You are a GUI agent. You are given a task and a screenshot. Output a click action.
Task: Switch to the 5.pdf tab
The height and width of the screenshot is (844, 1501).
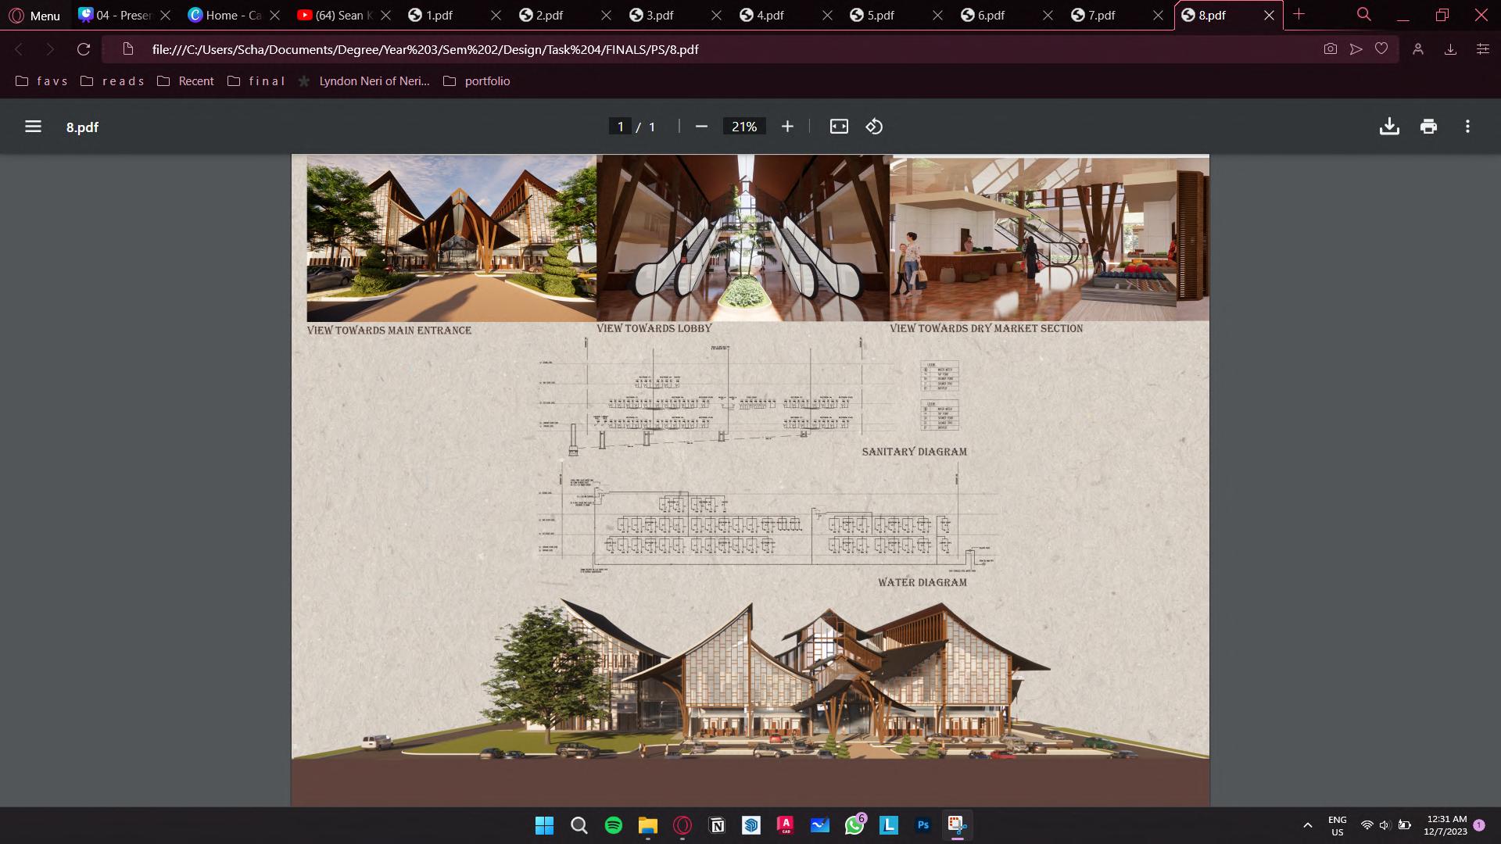click(x=880, y=16)
